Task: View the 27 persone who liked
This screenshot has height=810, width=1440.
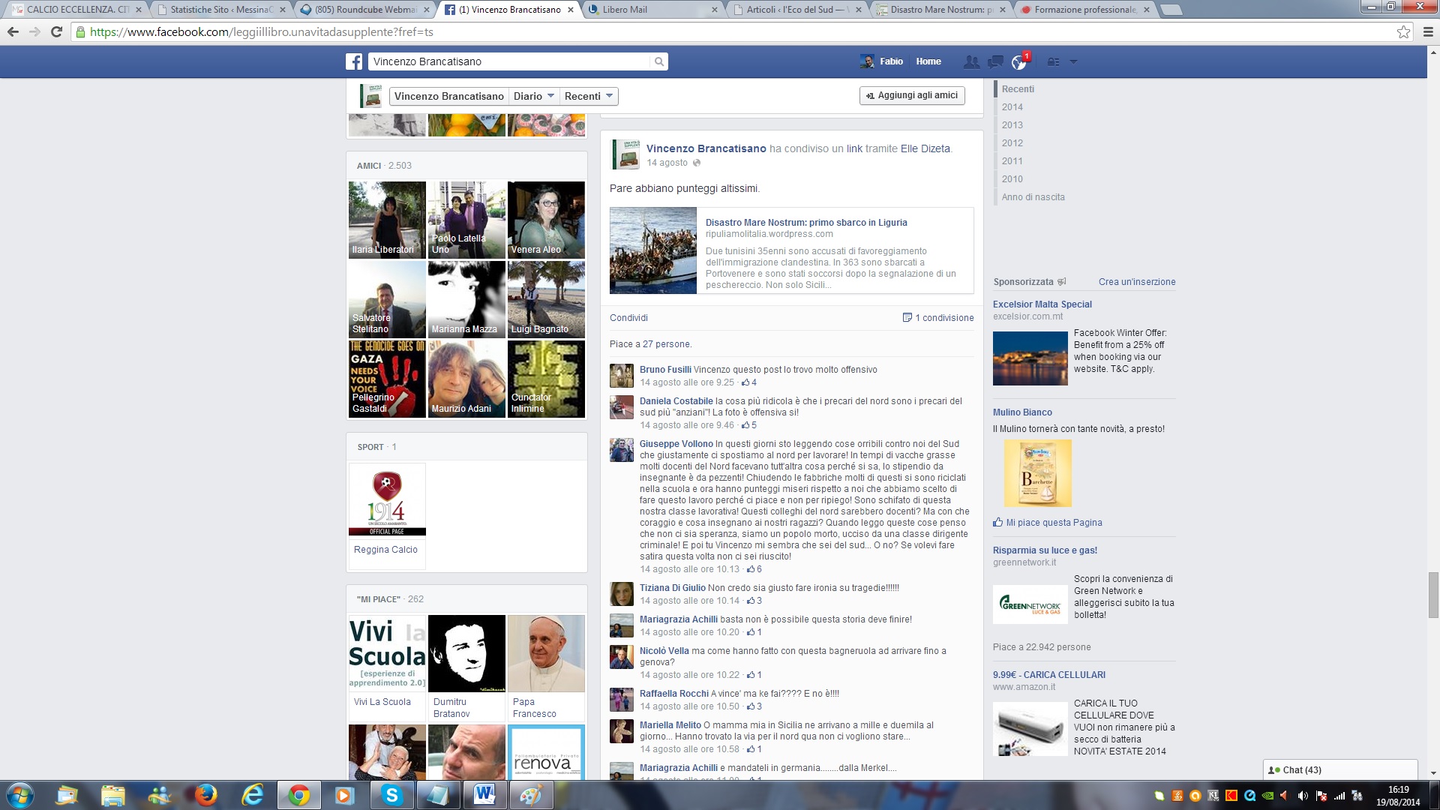Action: coord(667,344)
